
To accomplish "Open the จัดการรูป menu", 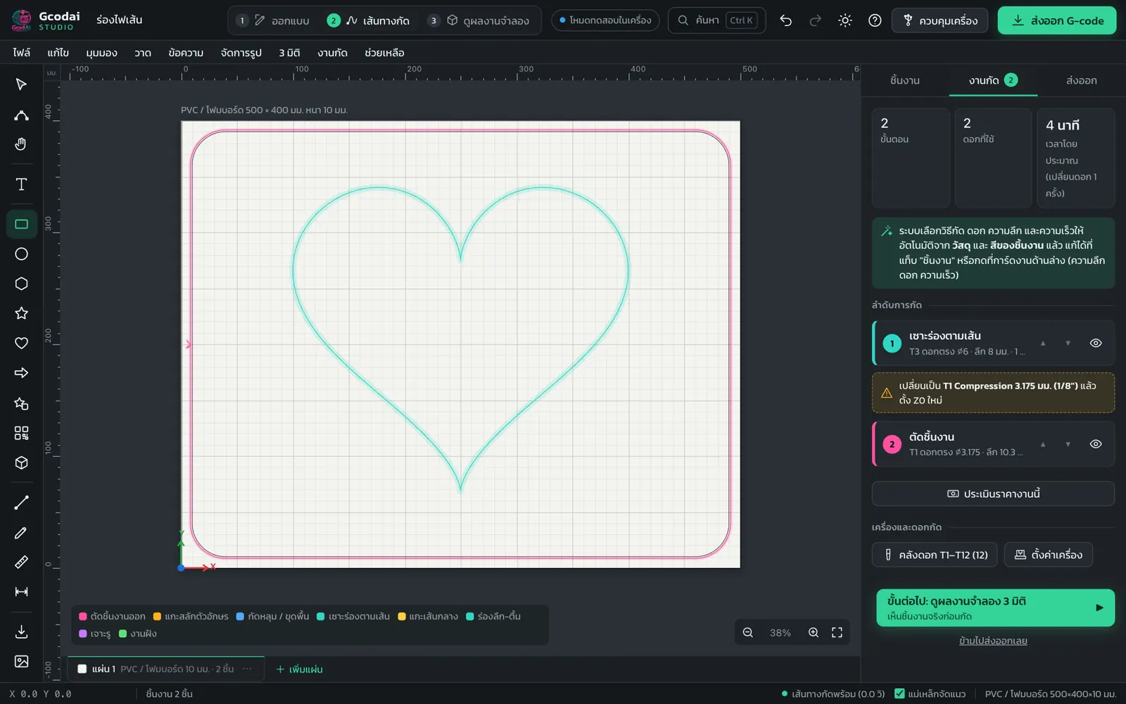I will (241, 53).
